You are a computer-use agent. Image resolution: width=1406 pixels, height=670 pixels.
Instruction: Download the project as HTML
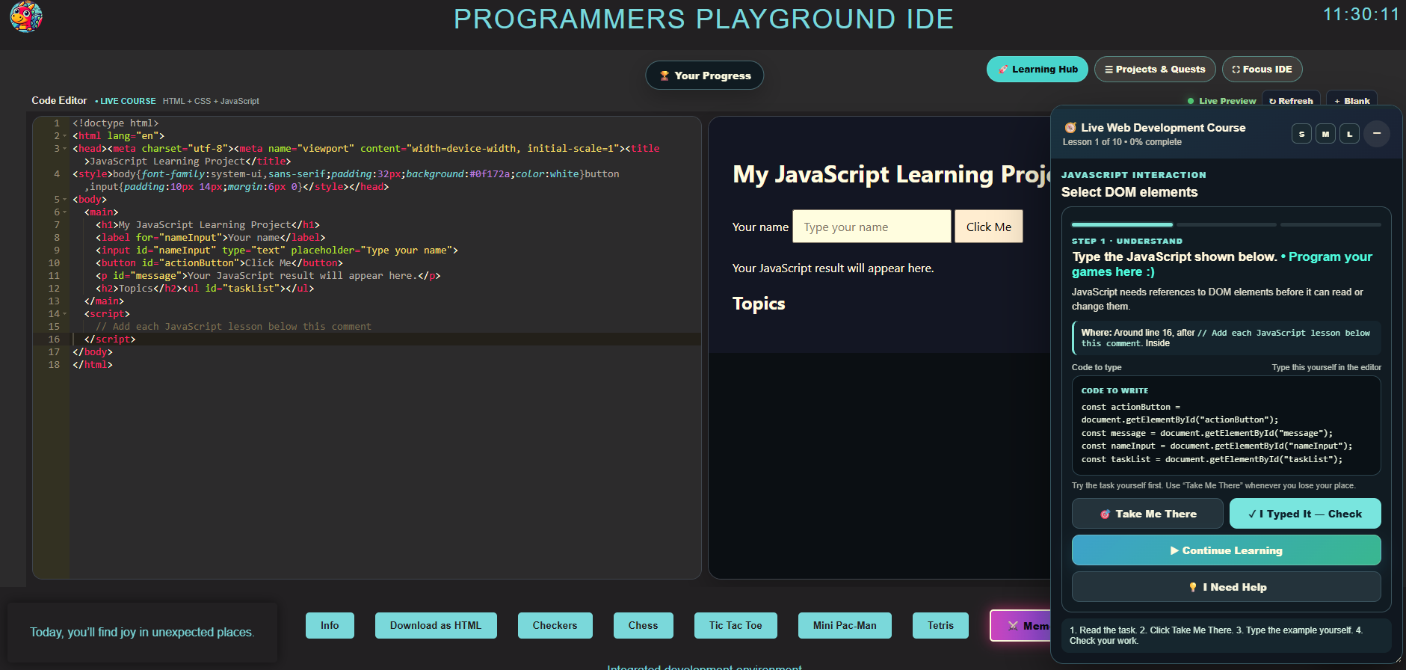[436, 626]
